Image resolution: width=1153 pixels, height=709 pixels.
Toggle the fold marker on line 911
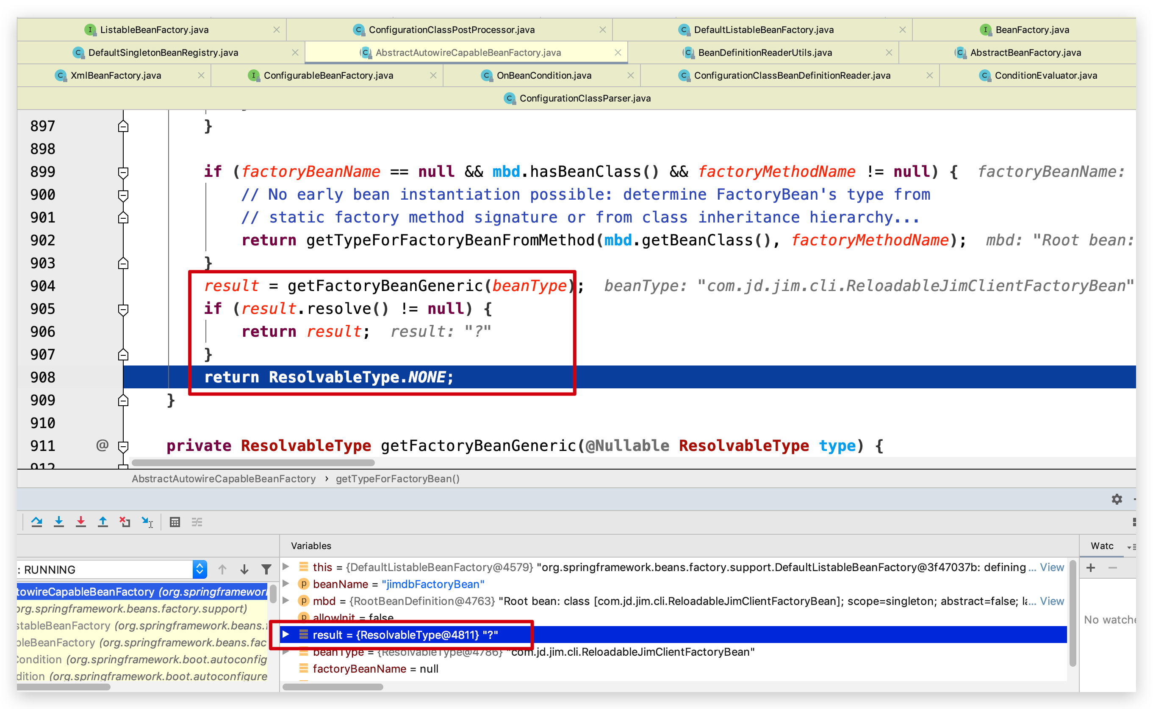pos(123,446)
